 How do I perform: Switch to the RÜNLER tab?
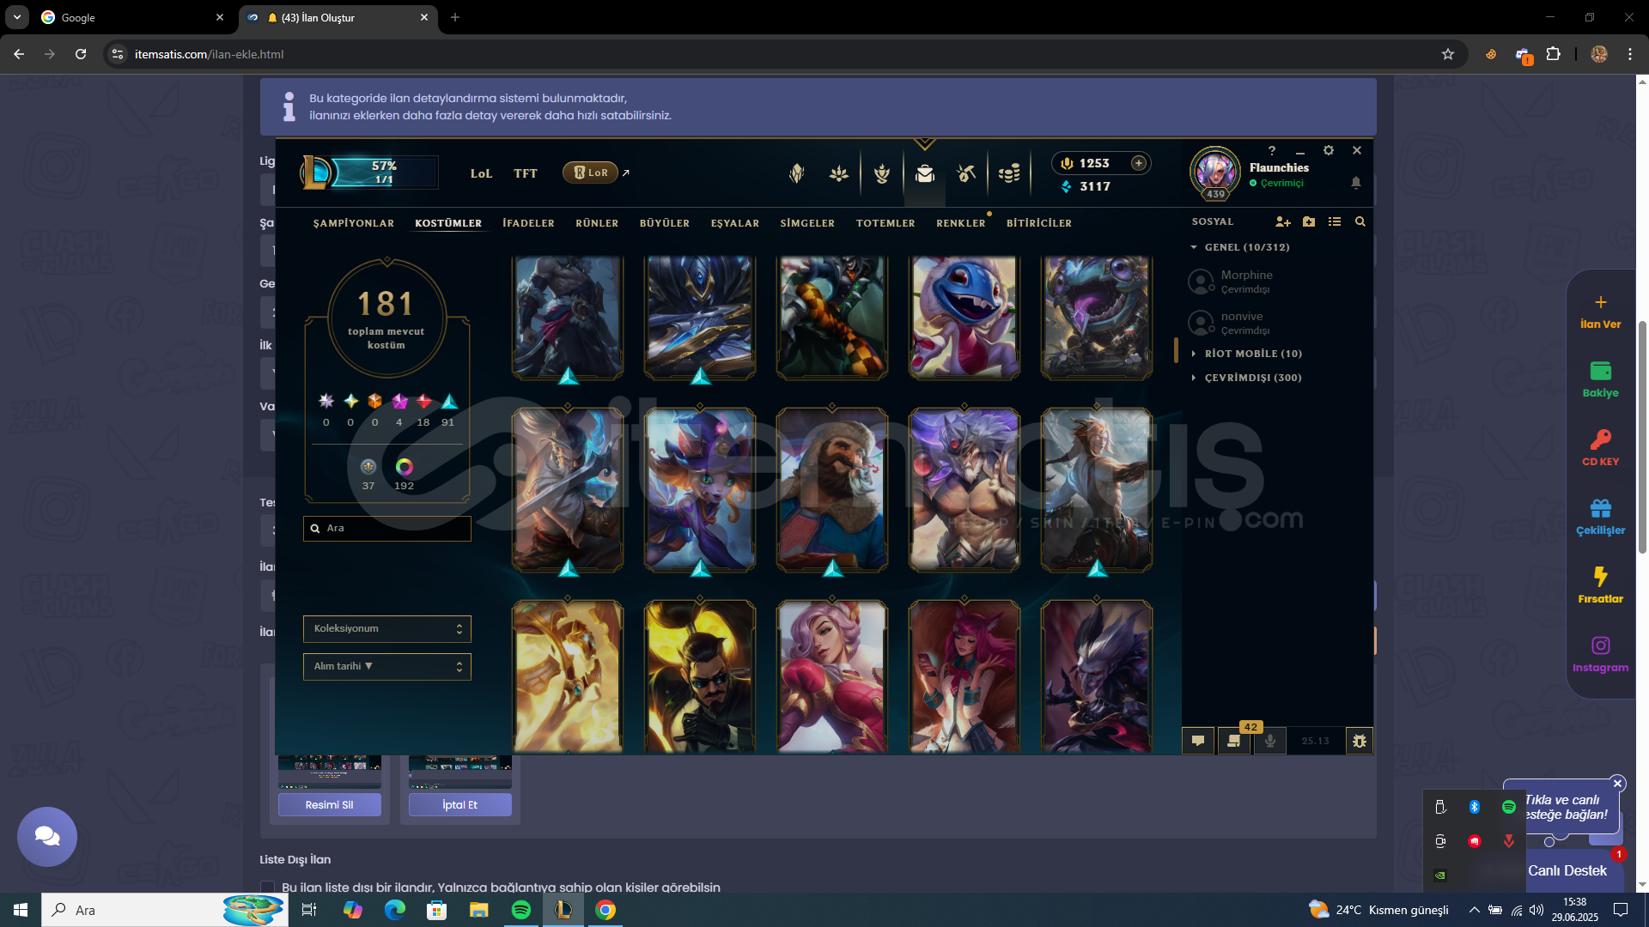tap(597, 223)
